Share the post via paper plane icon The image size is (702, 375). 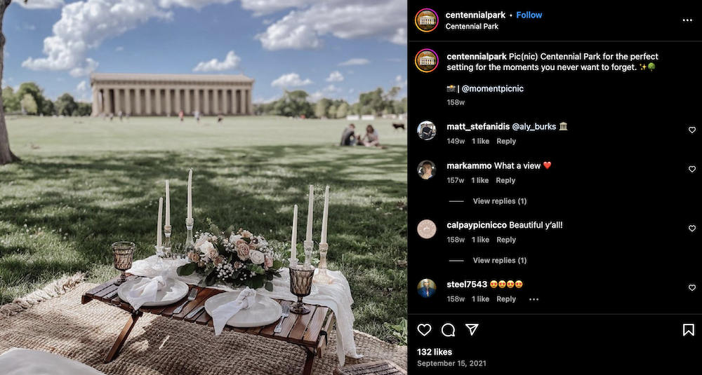(472, 329)
